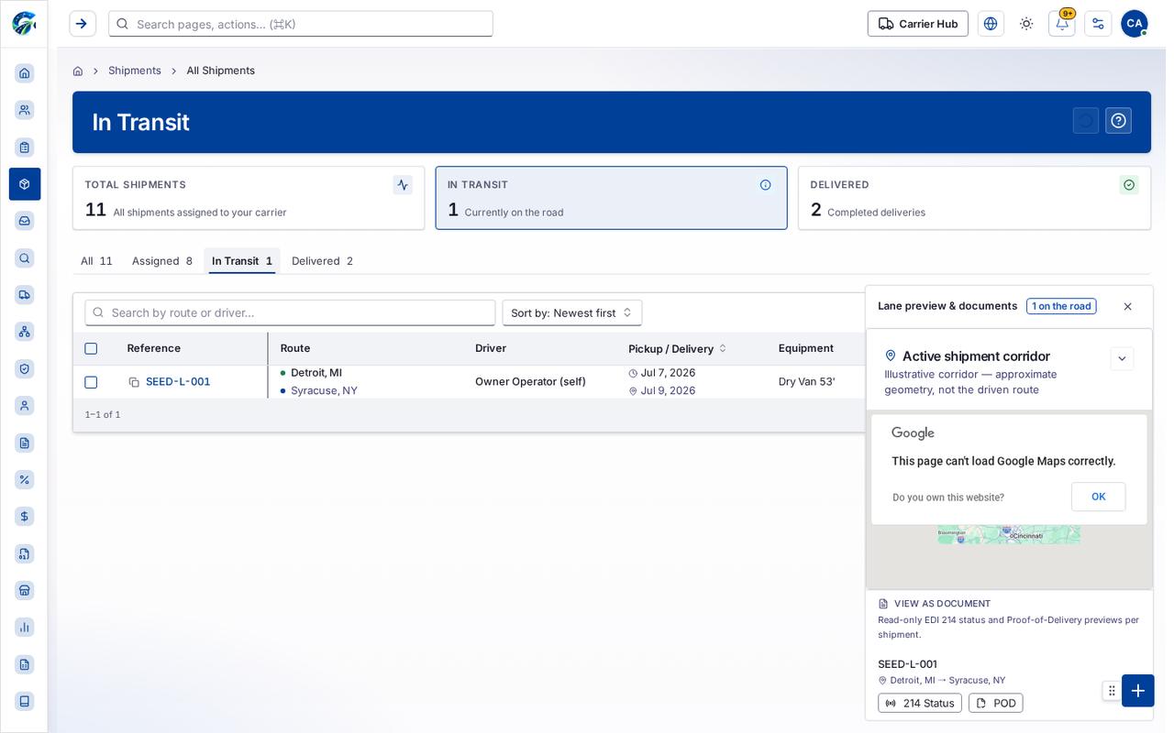Switch to the Assigned tab
The width and height of the screenshot is (1174, 733).
click(162, 261)
